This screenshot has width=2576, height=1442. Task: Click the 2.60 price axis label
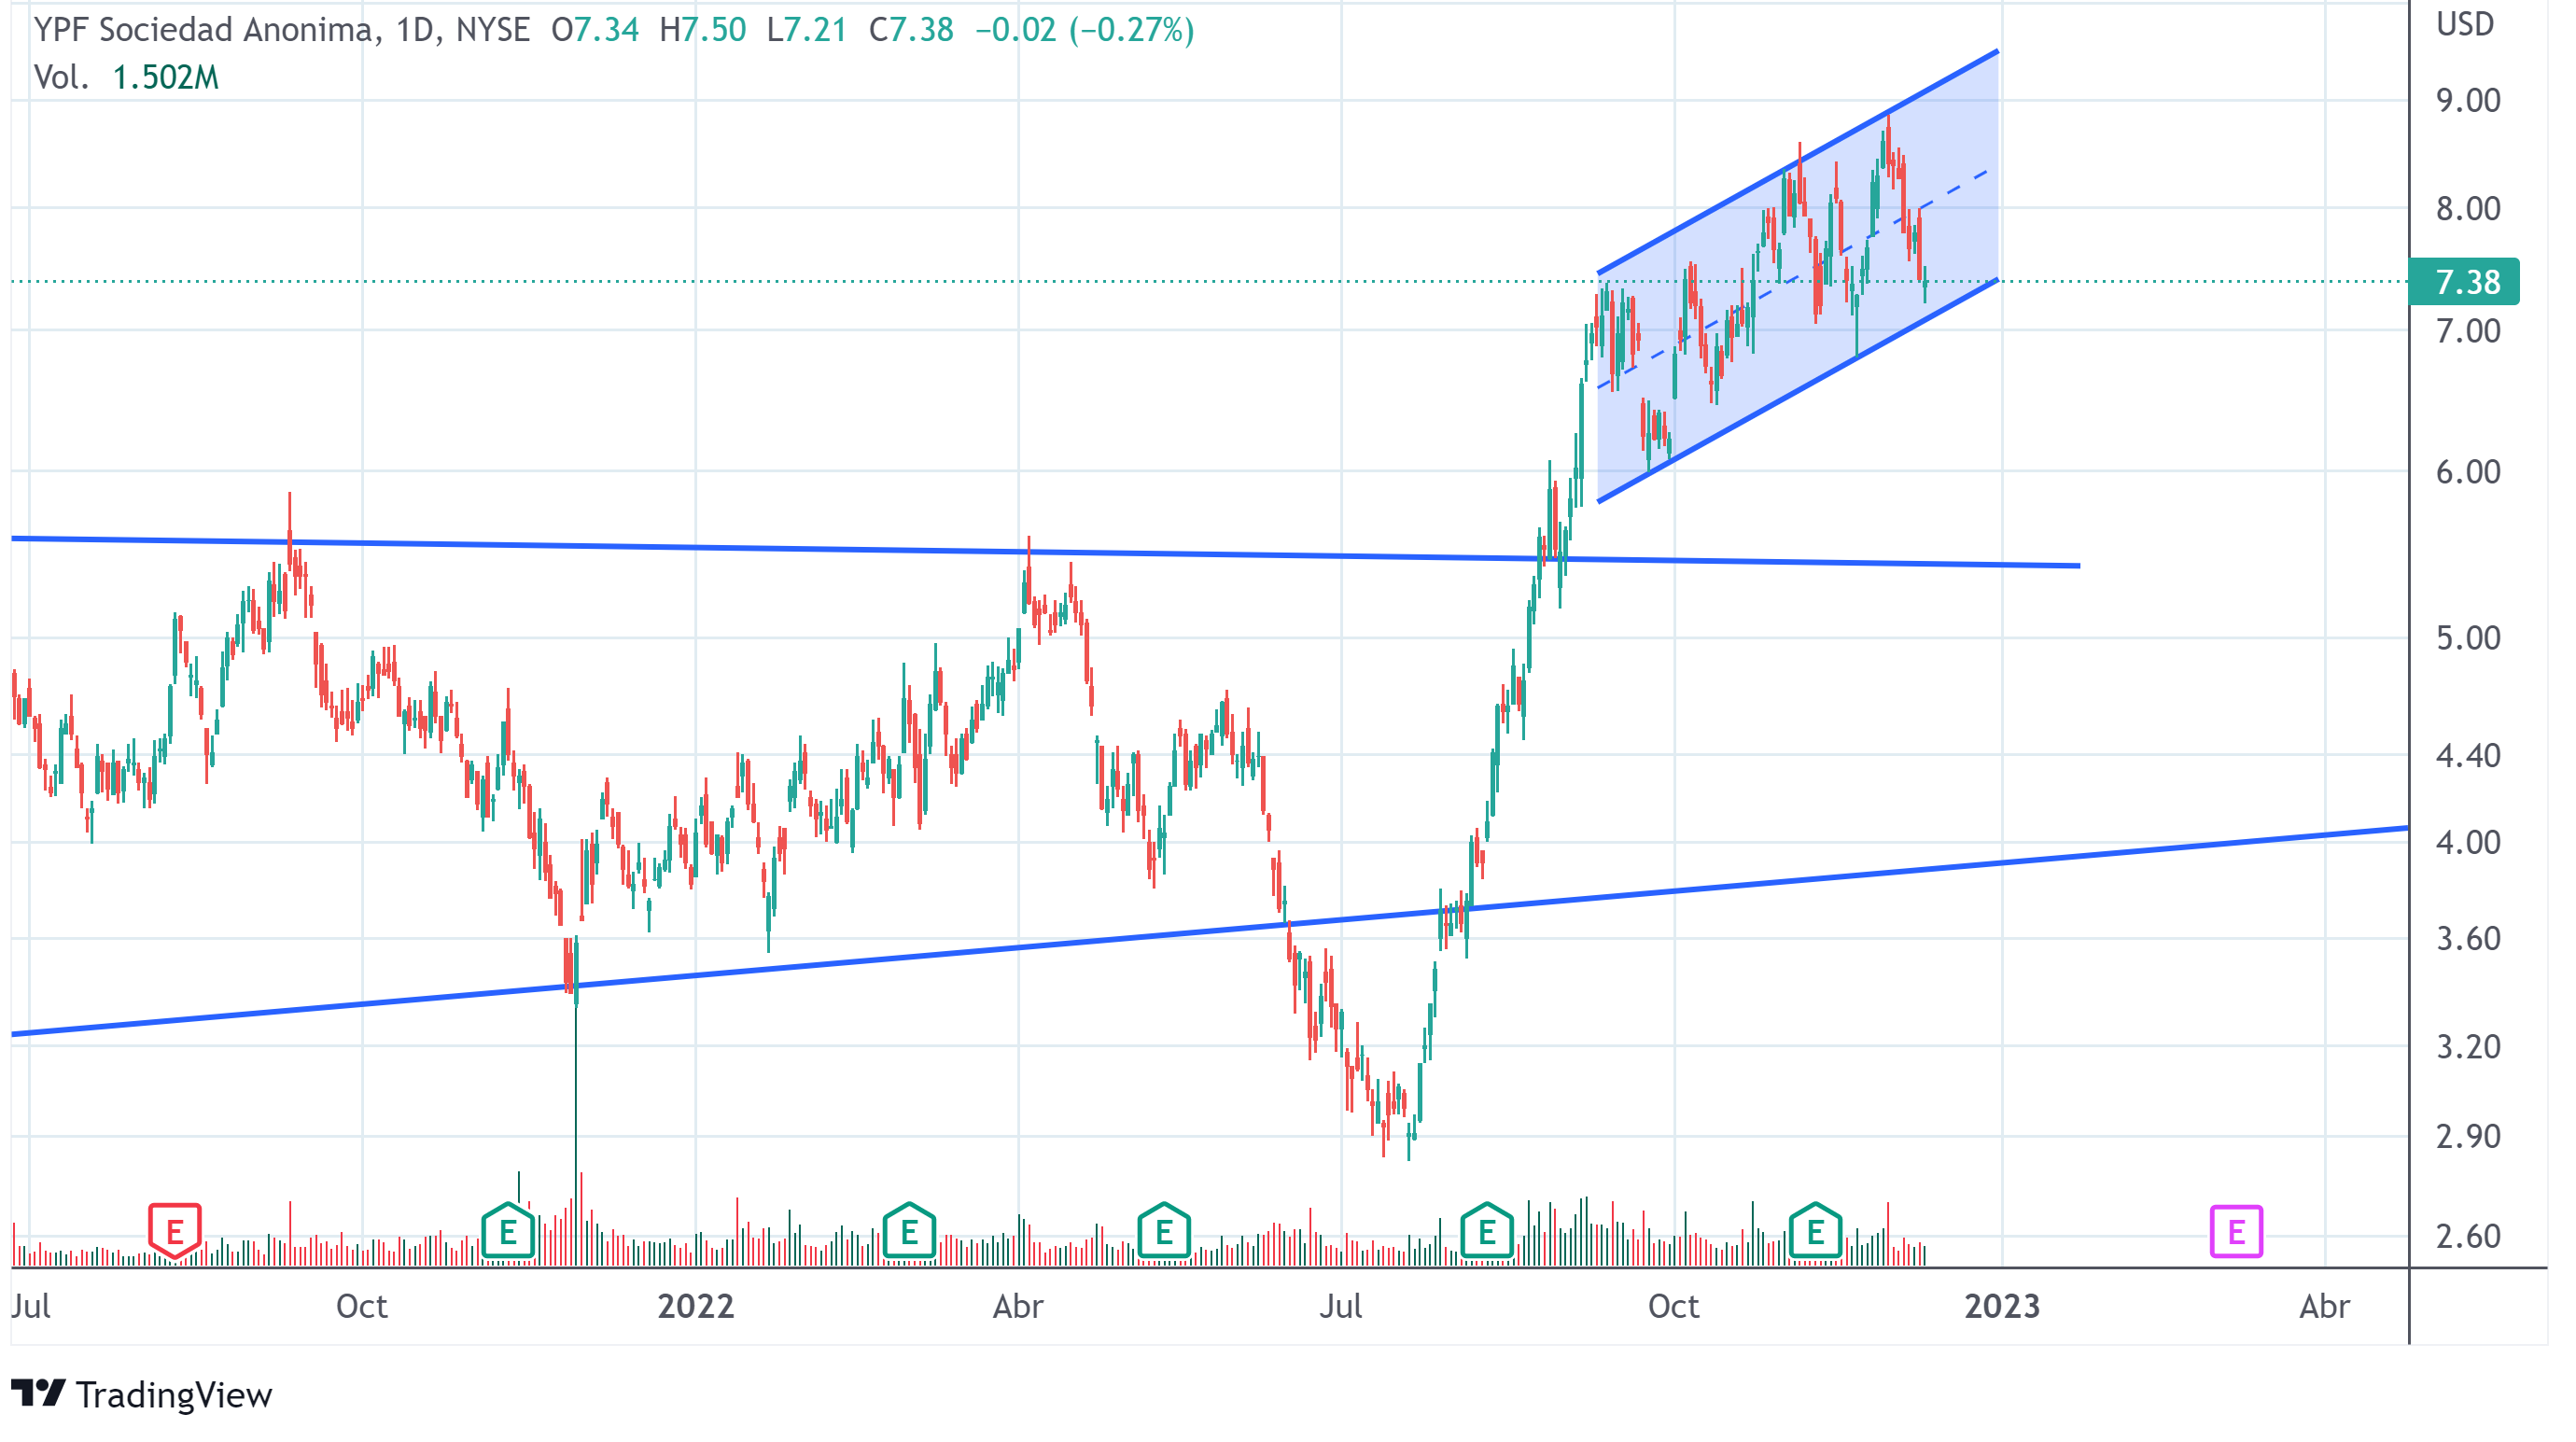(2468, 1237)
